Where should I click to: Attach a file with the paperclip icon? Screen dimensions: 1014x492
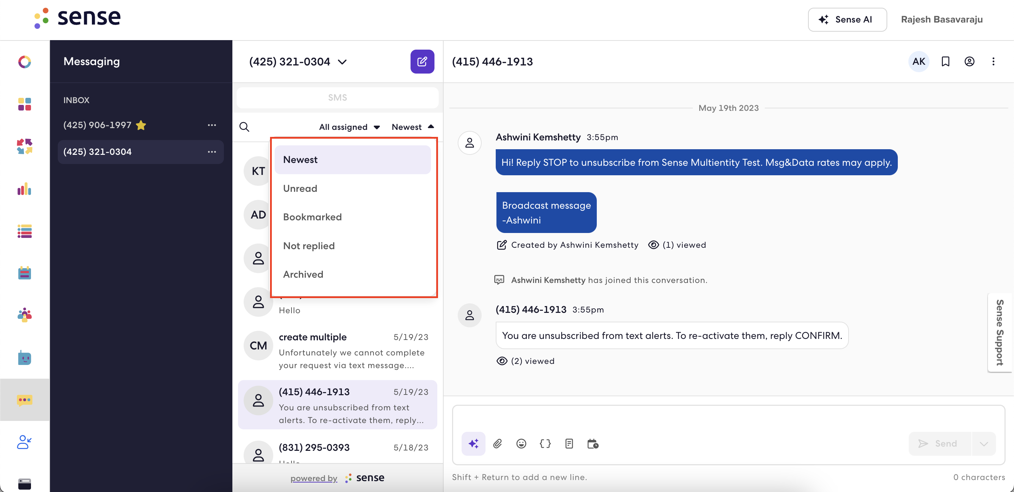click(497, 443)
